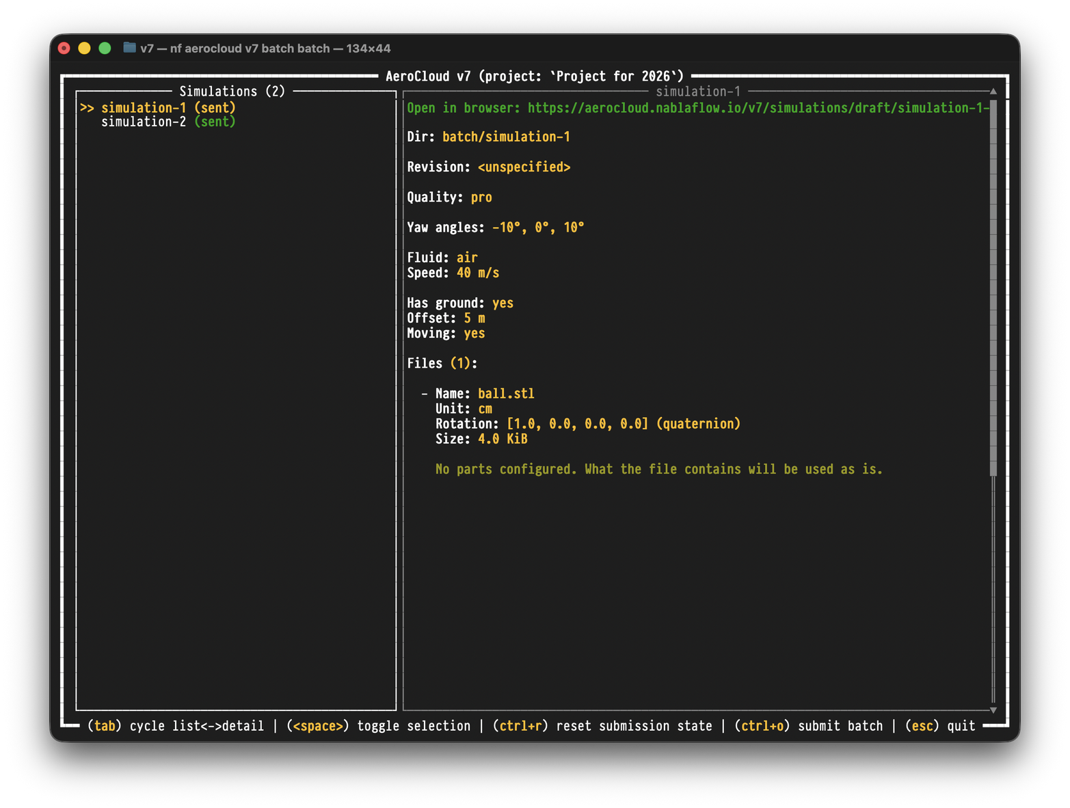Click the (tab) cycle list<->detail hint

coord(175,726)
